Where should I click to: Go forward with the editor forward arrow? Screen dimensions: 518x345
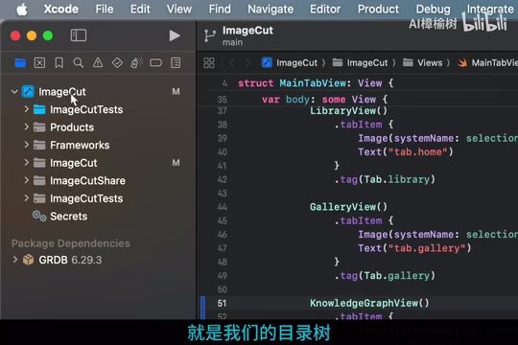pyautogui.click(x=247, y=62)
